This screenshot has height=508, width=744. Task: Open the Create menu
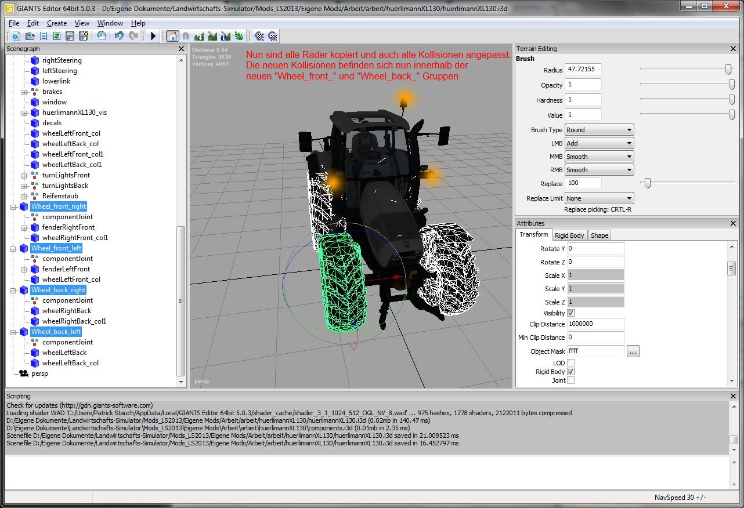pos(57,23)
